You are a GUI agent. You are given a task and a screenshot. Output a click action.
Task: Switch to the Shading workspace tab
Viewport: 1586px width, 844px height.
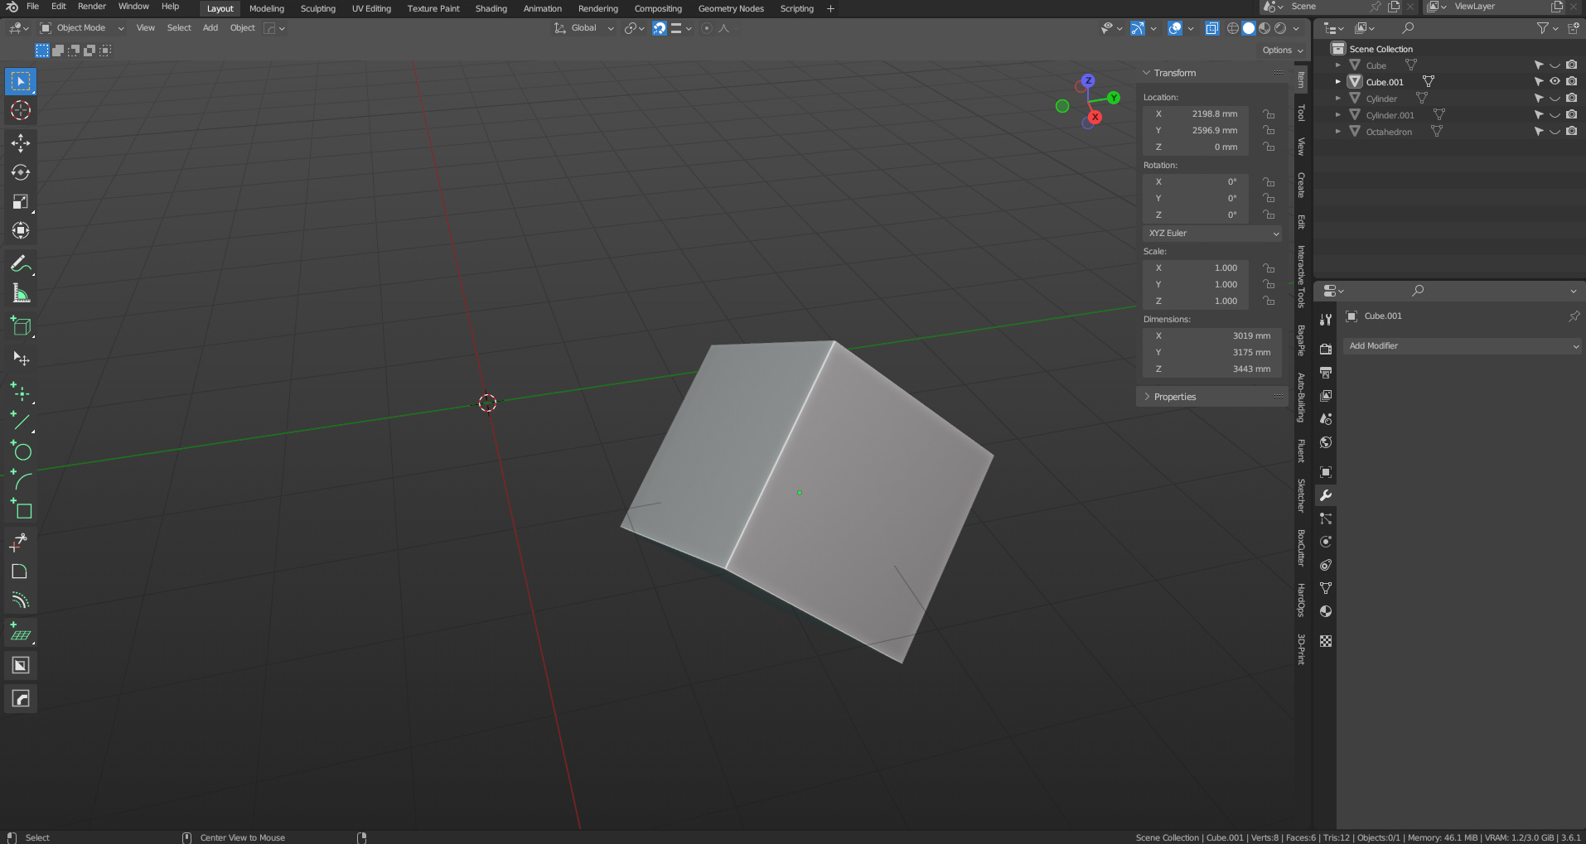click(491, 9)
